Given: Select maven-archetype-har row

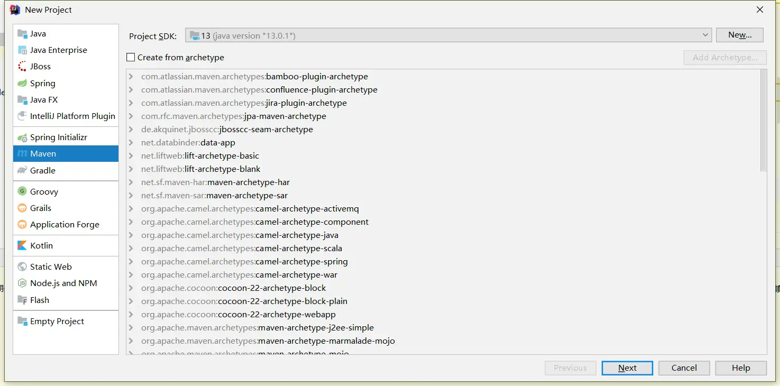Looking at the screenshot, I should tap(443, 182).
